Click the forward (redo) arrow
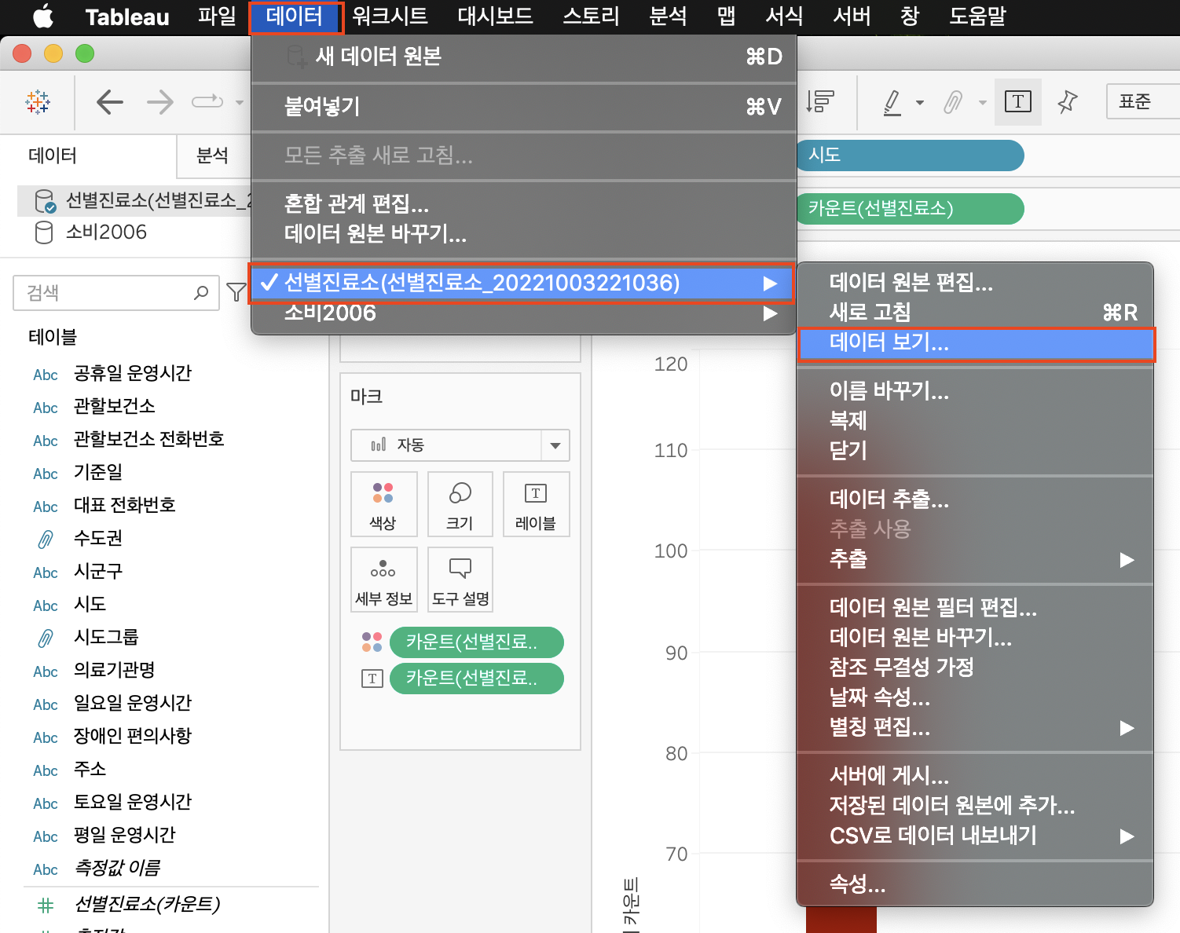 tap(159, 102)
